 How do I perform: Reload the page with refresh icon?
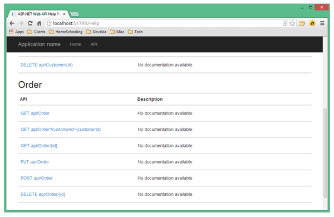(x=30, y=23)
